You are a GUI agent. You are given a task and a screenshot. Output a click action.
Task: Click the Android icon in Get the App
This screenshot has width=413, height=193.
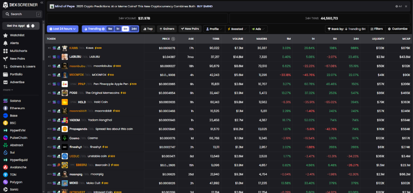coord(33,26)
